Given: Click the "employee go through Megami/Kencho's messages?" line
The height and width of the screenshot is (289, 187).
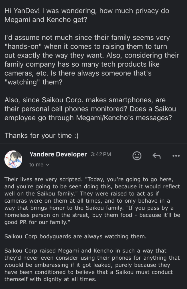Looking at the screenshot, I should [x=88, y=117].
